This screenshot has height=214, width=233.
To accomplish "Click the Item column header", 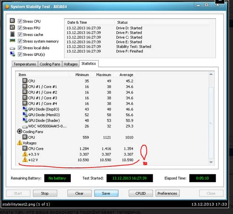I will [x=43, y=75].
